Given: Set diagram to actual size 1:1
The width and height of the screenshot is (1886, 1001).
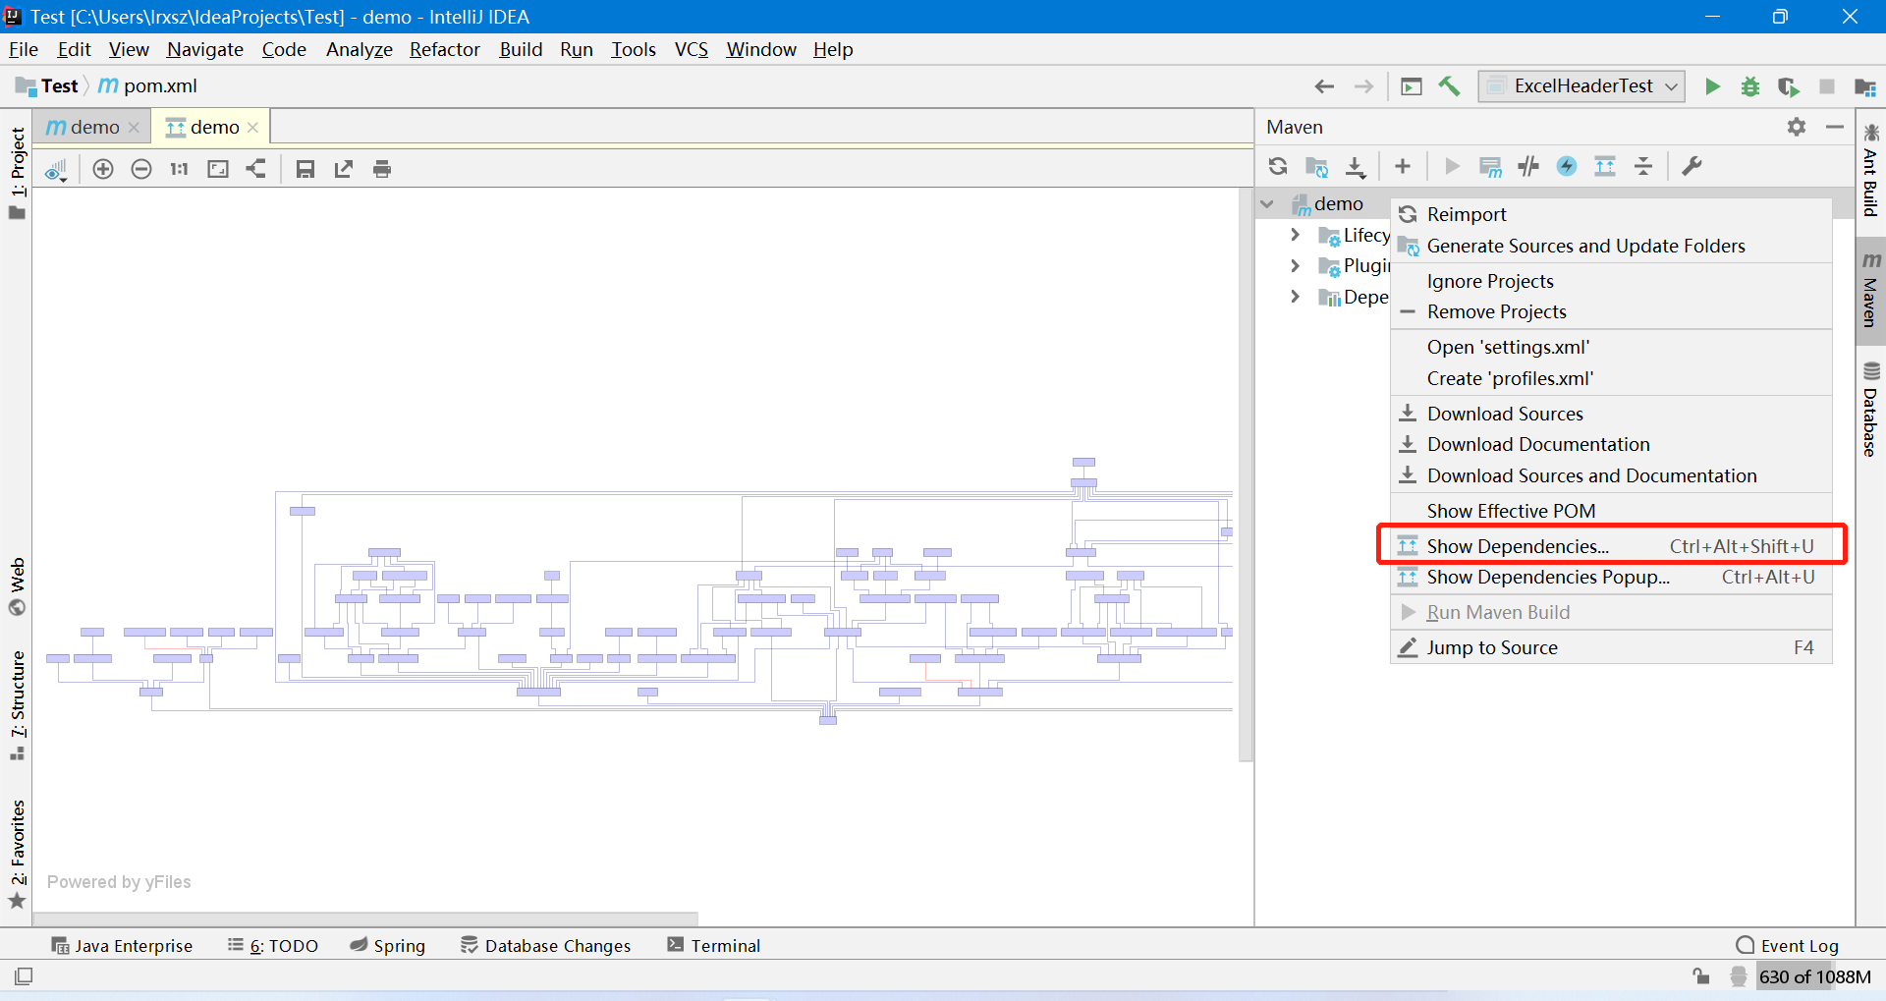Looking at the screenshot, I should (179, 169).
